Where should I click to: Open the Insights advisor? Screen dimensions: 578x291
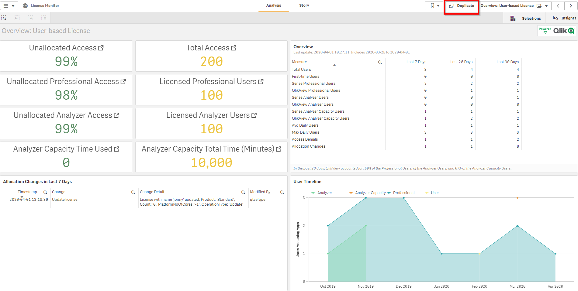(x=564, y=18)
